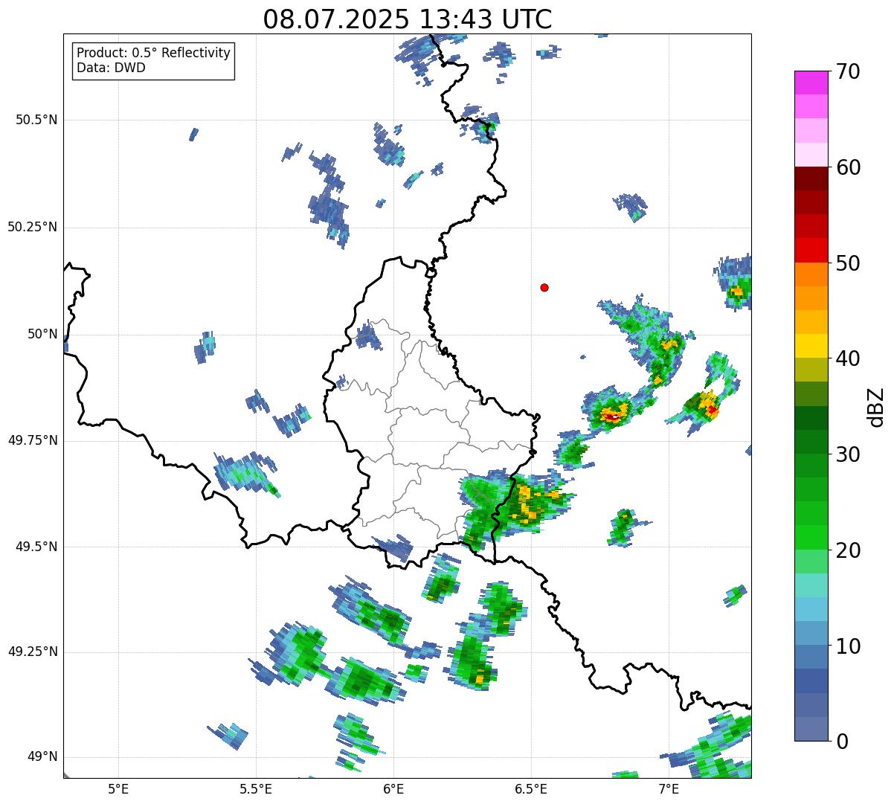Click the 49.75°N latitude label

(x=33, y=440)
